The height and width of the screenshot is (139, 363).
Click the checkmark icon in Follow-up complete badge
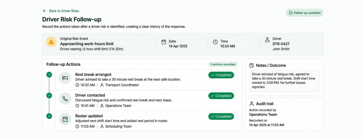(291, 13)
